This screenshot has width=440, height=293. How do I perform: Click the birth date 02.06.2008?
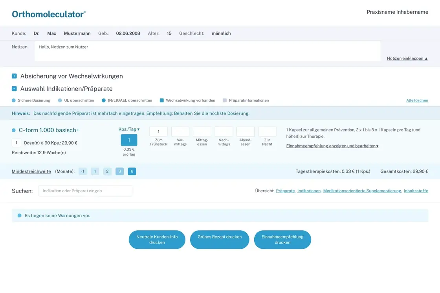coord(128,33)
